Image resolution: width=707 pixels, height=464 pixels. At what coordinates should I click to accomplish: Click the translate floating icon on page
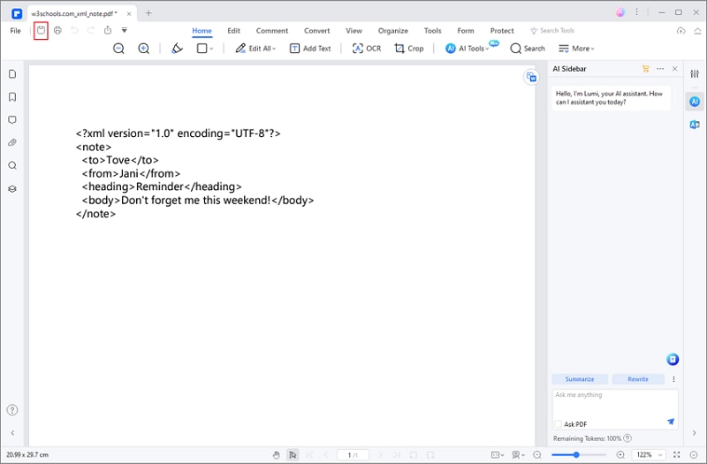[532, 77]
